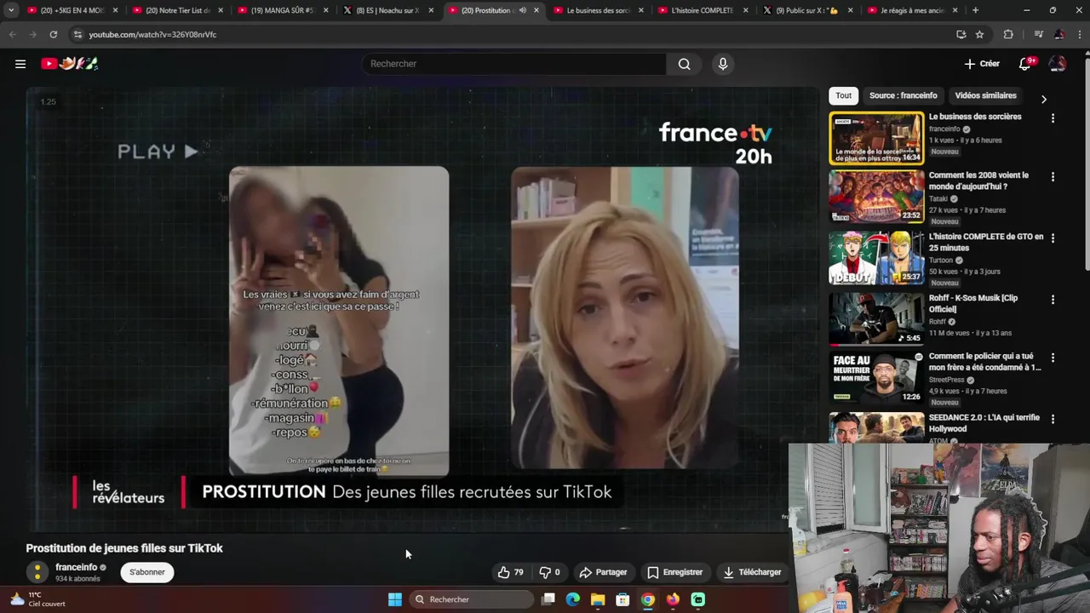Open options for Le business des sorcières
1090x613 pixels.
tap(1053, 118)
